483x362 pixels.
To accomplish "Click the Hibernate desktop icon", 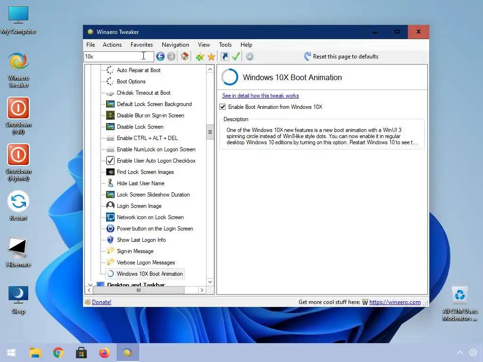I will tap(18, 253).
